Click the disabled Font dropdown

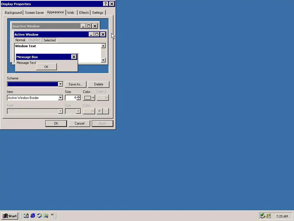click(x=35, y=111)
